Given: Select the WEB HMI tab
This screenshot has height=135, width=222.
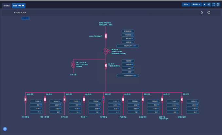Looking at the screenshot, I should [x=17, y=6].
